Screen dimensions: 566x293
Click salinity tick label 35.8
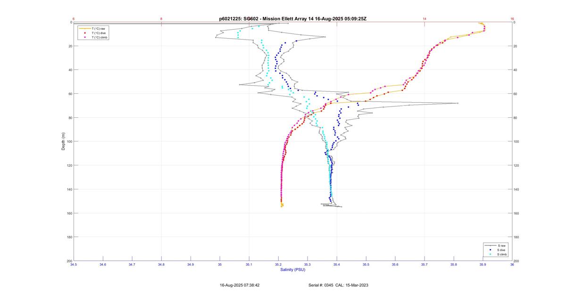[x=453, y=265]
